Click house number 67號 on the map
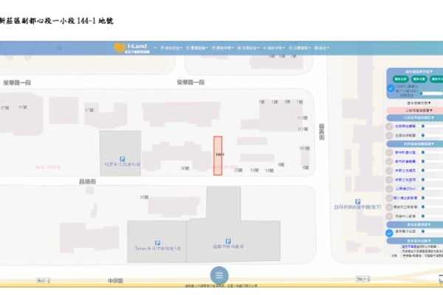This screenshot has width=443, height=295. click(x=89, y=110)
